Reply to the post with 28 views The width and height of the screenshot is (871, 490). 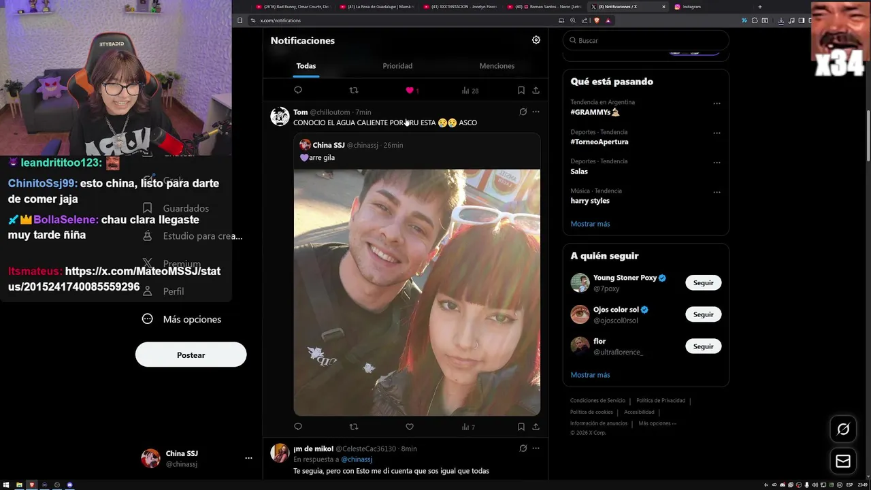pos(298,90)
